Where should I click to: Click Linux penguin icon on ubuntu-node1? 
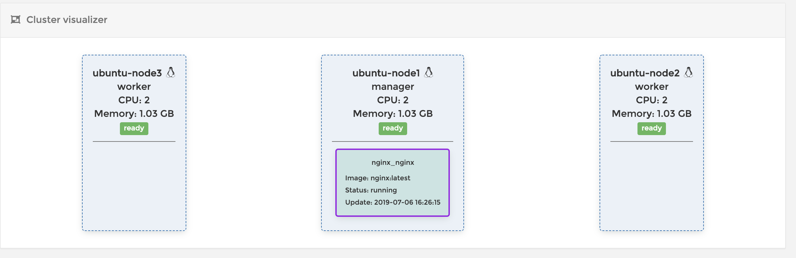tap(429, 72)
